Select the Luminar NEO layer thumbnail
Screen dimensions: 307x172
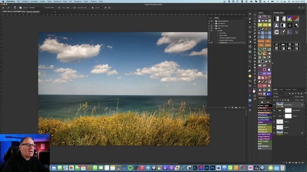pyautogui.click(x=280, y=105)
